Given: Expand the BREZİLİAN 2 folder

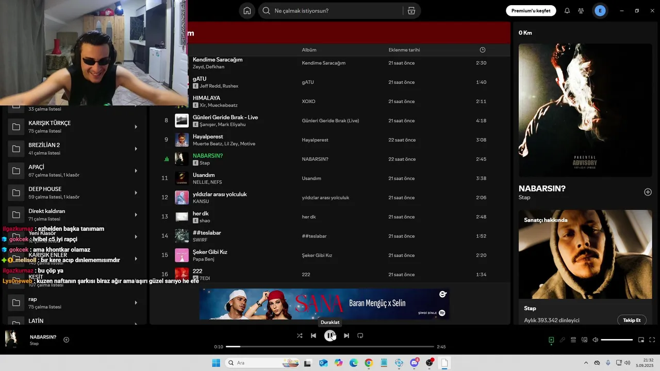Looking at the screenshot, I should coord(136,149).
